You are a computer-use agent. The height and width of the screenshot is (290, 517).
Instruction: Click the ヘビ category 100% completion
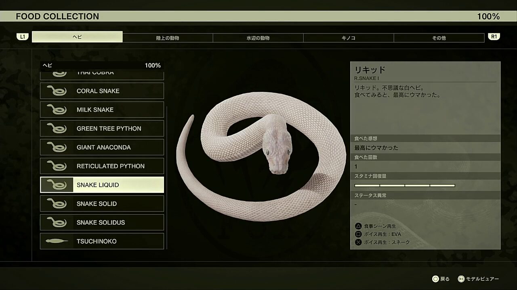click(x=153, y=65)
